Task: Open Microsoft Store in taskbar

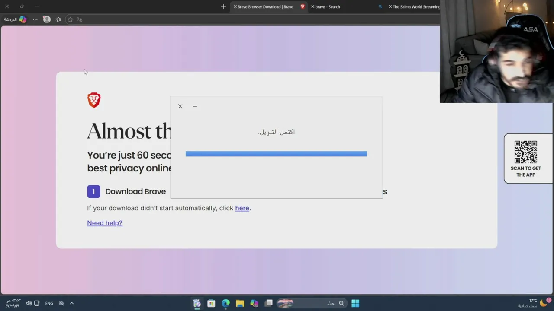Action: pyautogui.click(x=211, y=303)
